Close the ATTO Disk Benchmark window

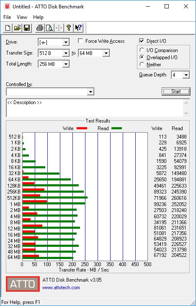(x=186, y=6)
